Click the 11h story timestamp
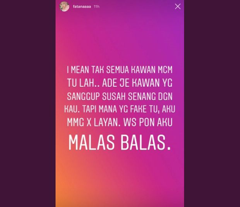This screenshot has height=207, width=240. (97, 7)
